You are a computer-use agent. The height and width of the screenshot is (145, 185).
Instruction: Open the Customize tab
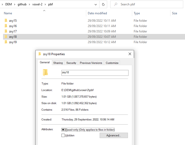(112, 63)
